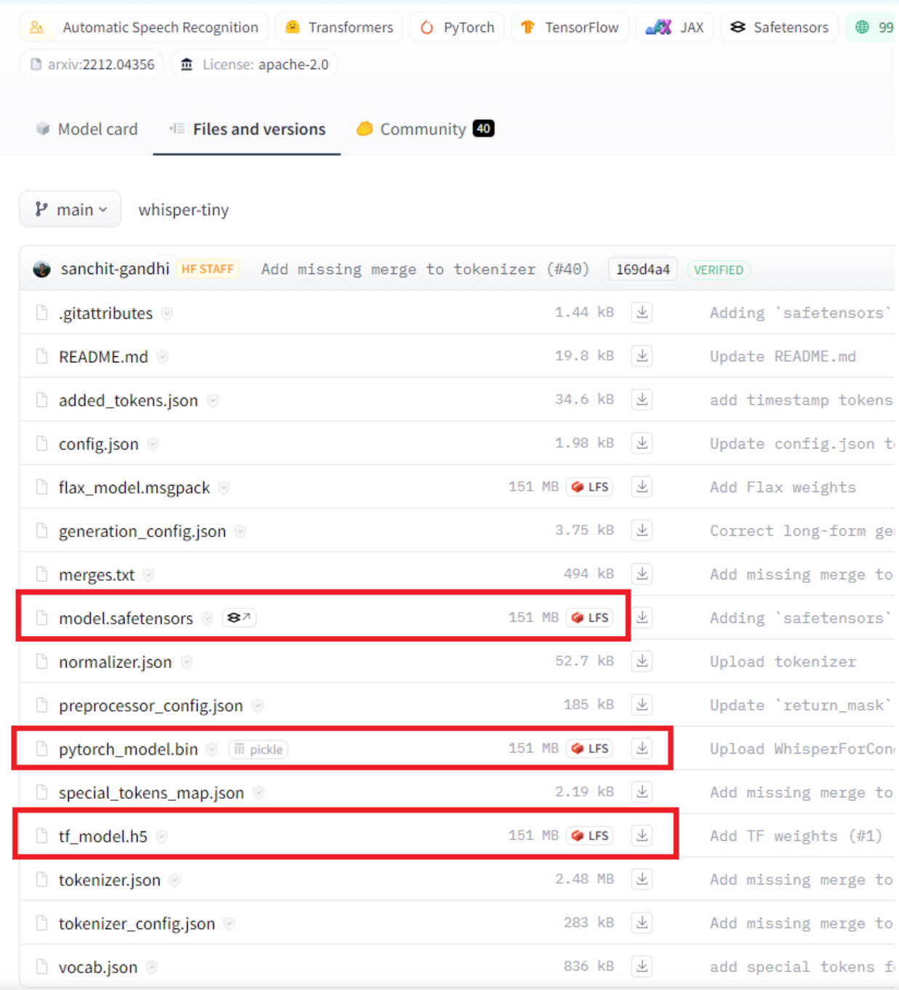This screenshot has width=899, height=990.
Task: Download tokenizer.json via its download icon
Action: click(x=642, y=880)
